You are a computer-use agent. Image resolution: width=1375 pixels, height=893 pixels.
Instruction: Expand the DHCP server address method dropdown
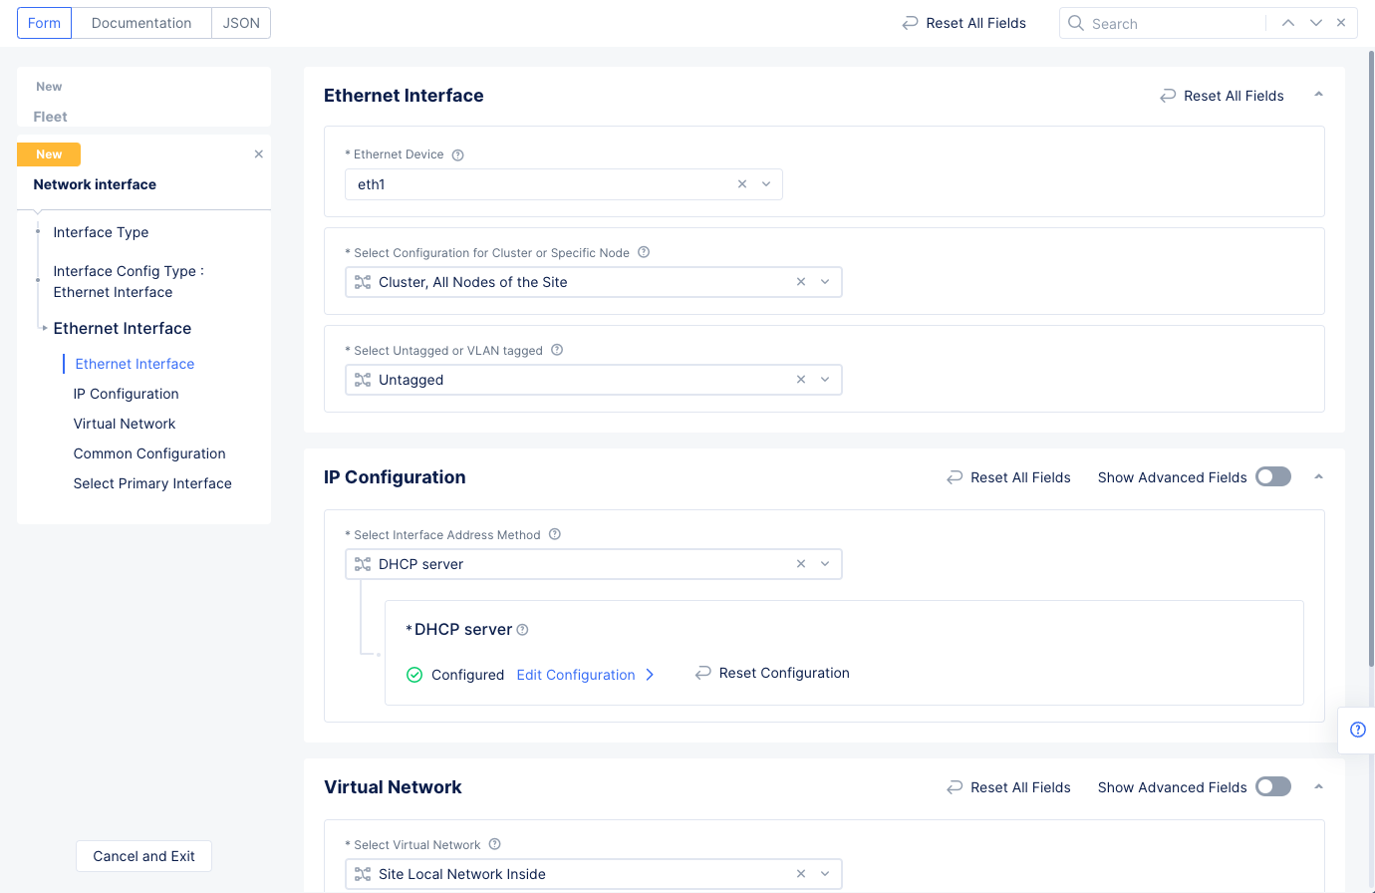[x=825, y=564]
